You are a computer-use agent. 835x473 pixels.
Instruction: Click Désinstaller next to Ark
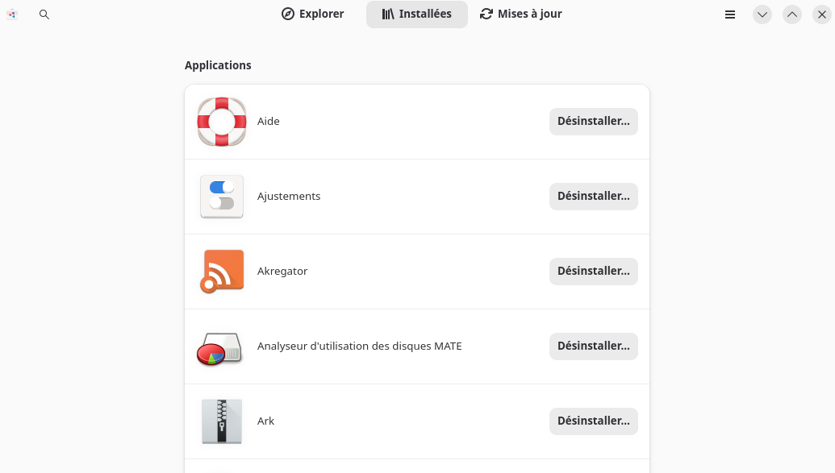(593, 421)
